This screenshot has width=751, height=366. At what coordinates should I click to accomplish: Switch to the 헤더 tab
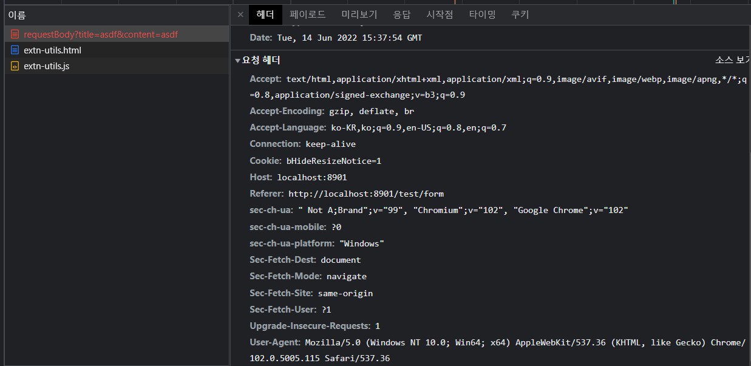tap(265, 15)
